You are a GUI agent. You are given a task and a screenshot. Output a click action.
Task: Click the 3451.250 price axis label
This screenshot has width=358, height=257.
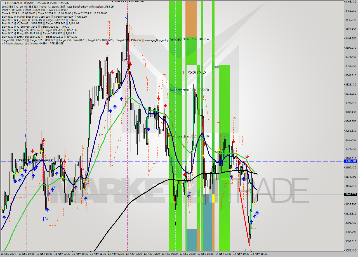pos(350,11)
